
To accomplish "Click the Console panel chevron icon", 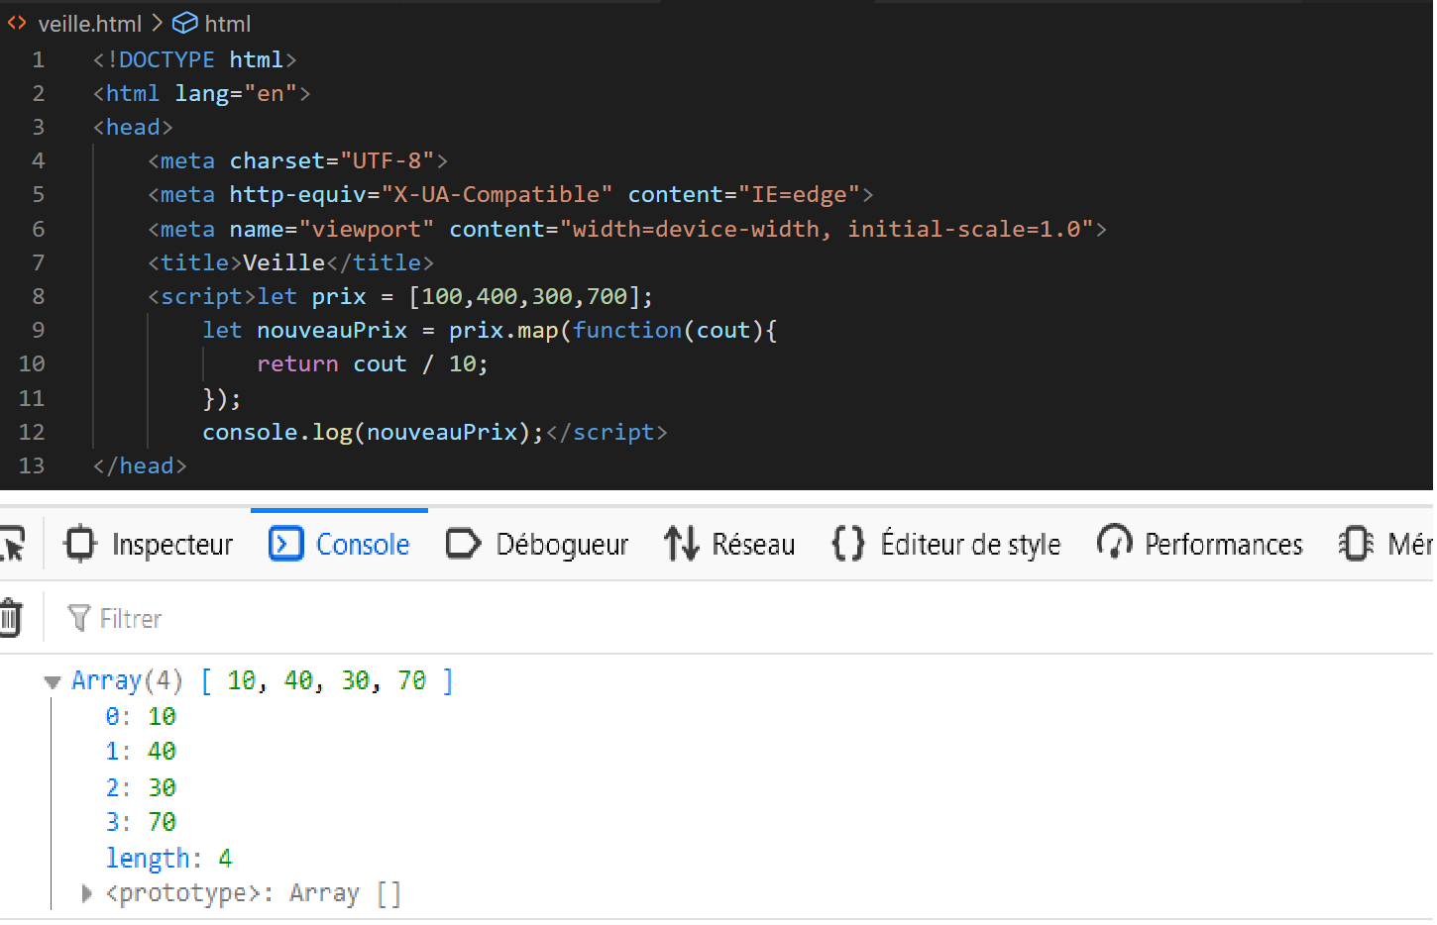I will 286,544.
